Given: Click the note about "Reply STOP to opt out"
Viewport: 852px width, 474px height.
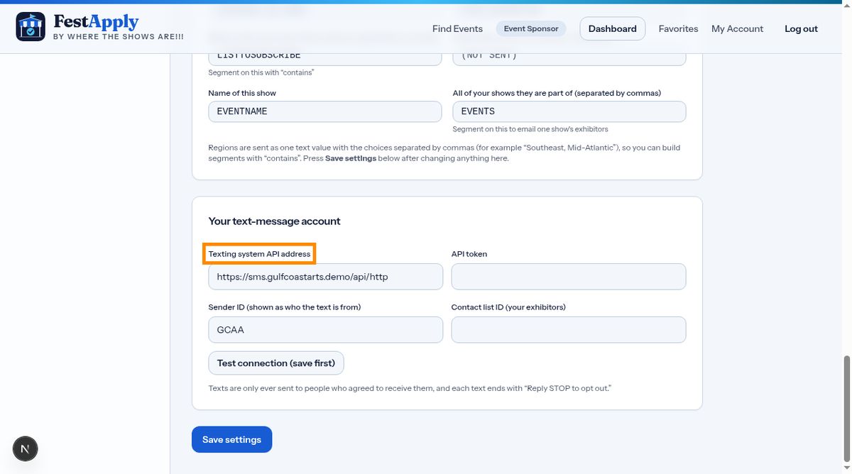Looking at the screenshot, I should [410, 389].
